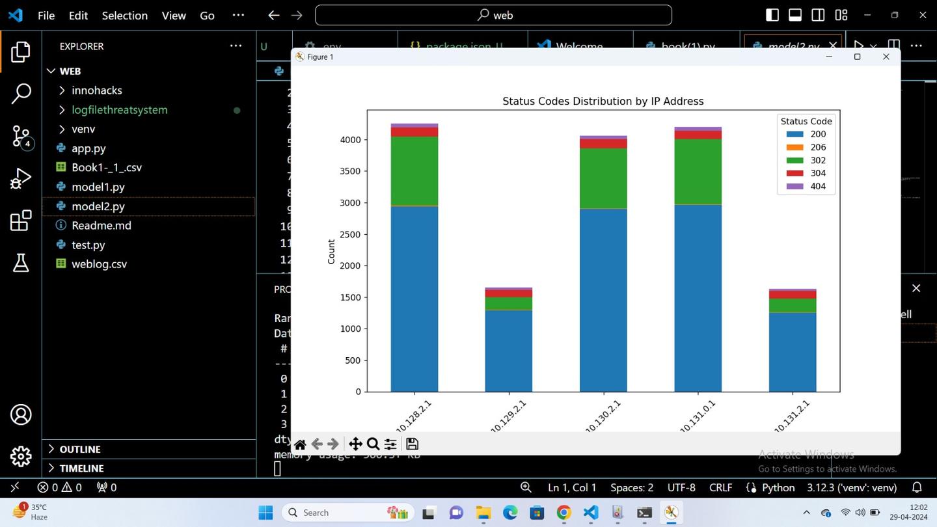Open the Go menu
Viewport: 937px width, 527px height.
(x=207, y=15)
